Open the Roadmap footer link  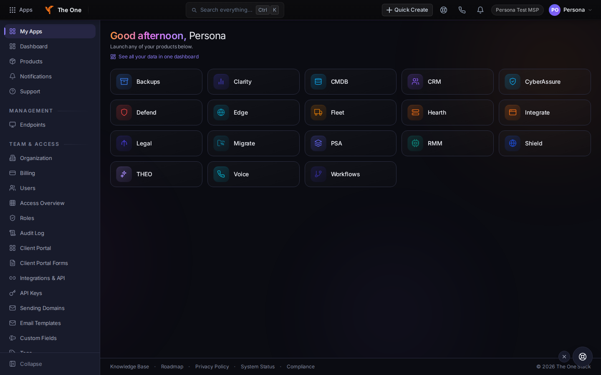(x=172, y=367)
